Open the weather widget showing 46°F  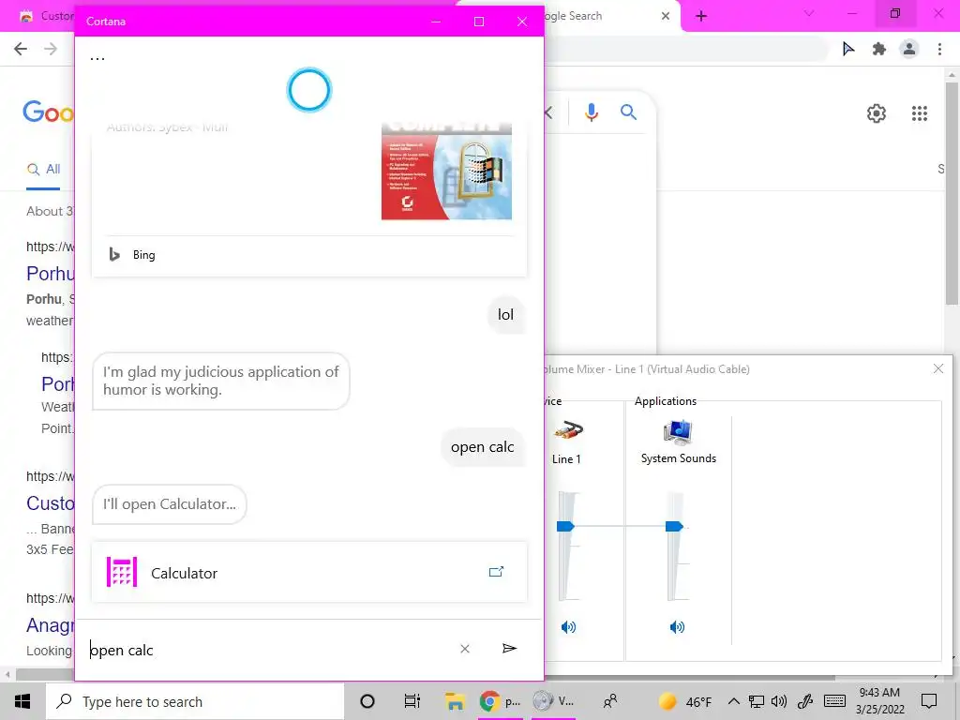pos(684,701)
